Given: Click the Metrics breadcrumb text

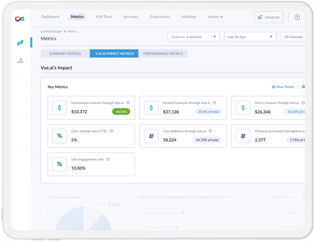Looking at the screenshot, I should [x=72, y=31].
